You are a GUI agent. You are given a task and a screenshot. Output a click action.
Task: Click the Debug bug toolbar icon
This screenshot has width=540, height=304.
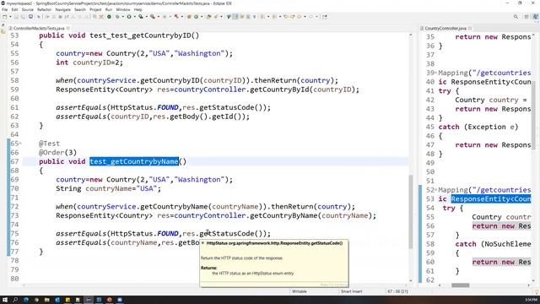click(117, 17)
